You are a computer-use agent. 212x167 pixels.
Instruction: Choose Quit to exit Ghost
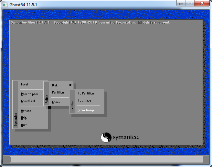(24, 125)
